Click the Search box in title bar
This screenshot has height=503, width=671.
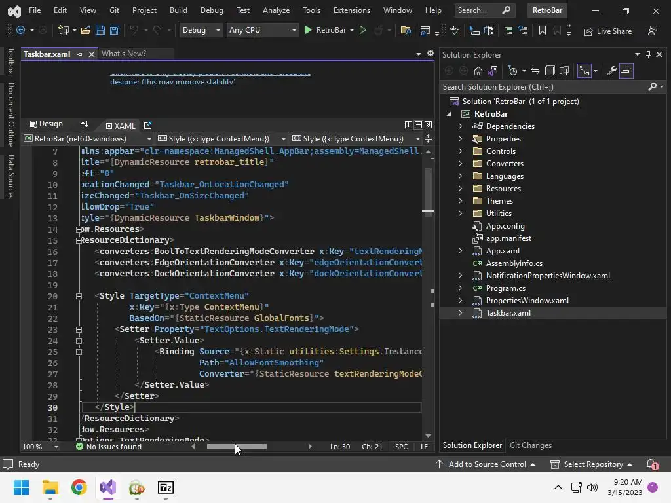coord(484,10)
